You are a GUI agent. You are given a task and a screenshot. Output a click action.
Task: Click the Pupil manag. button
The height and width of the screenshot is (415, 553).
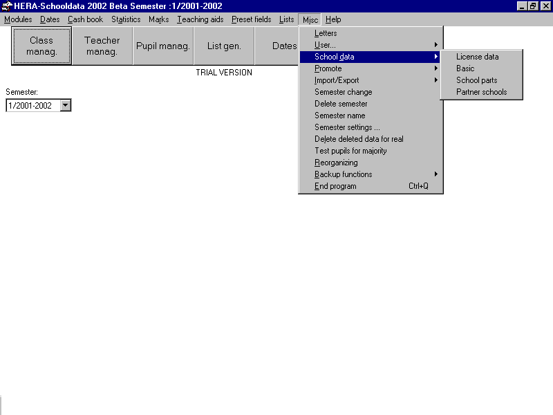click(163, 46)
